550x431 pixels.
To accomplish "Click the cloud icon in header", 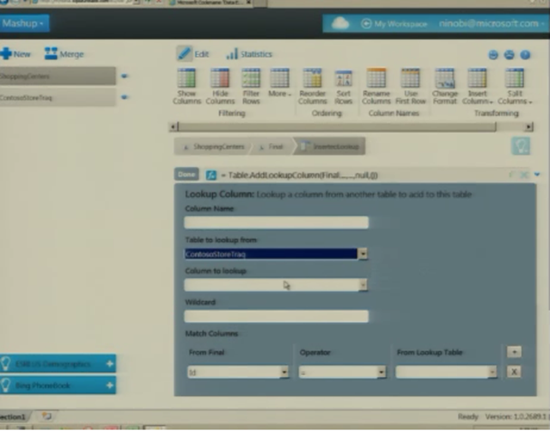I will point(340,23).
